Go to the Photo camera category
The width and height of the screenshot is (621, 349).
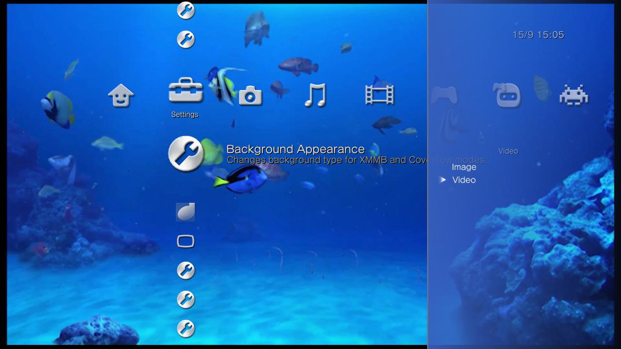tap(250, 95)
